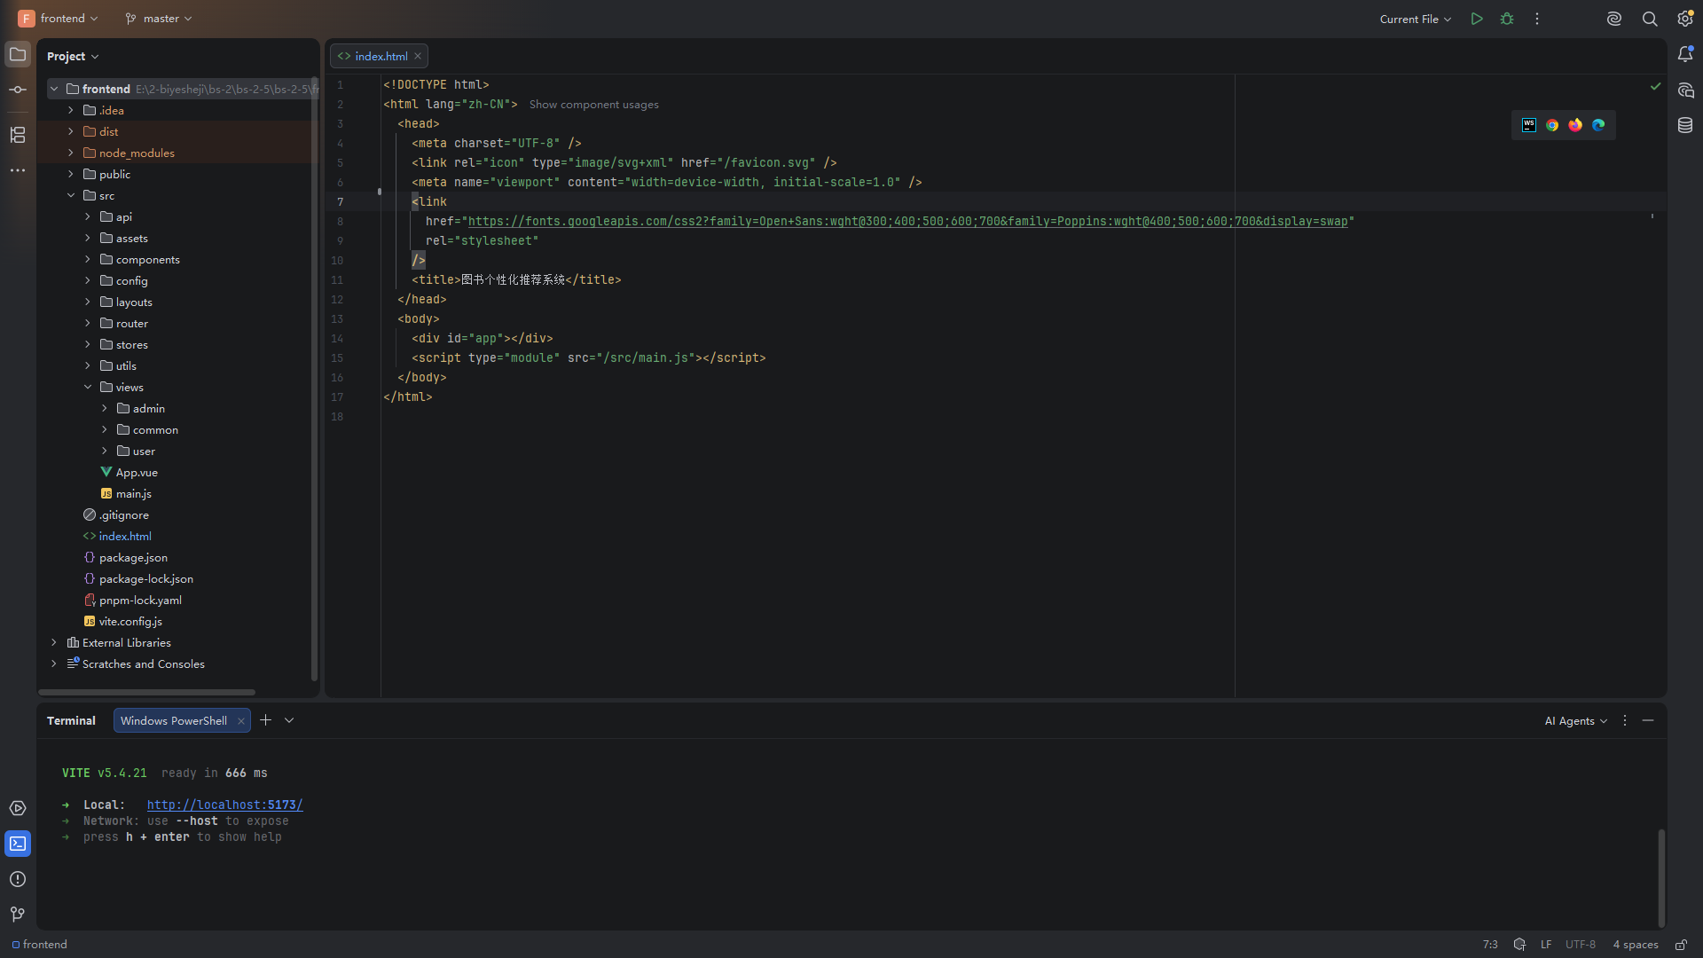Open the Services tool window
This screenshot has width=1703, height=958.
pyautogui.click(x=18, y=808)
